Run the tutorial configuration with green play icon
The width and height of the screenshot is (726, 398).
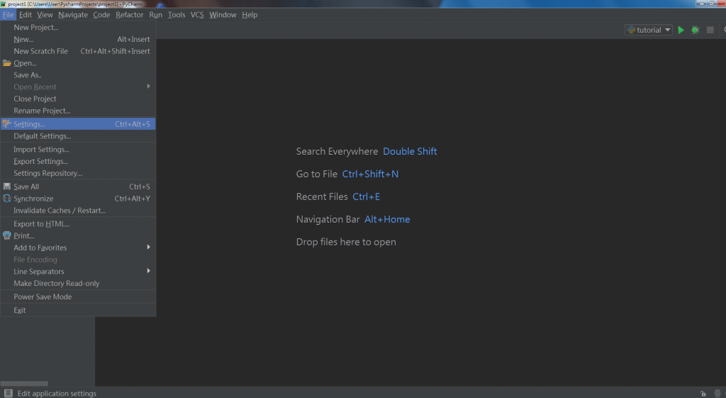[681, 30]
